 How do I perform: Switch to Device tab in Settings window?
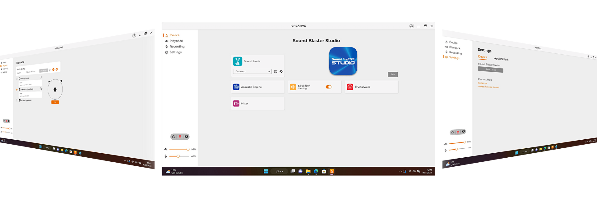tap(483, 57)
